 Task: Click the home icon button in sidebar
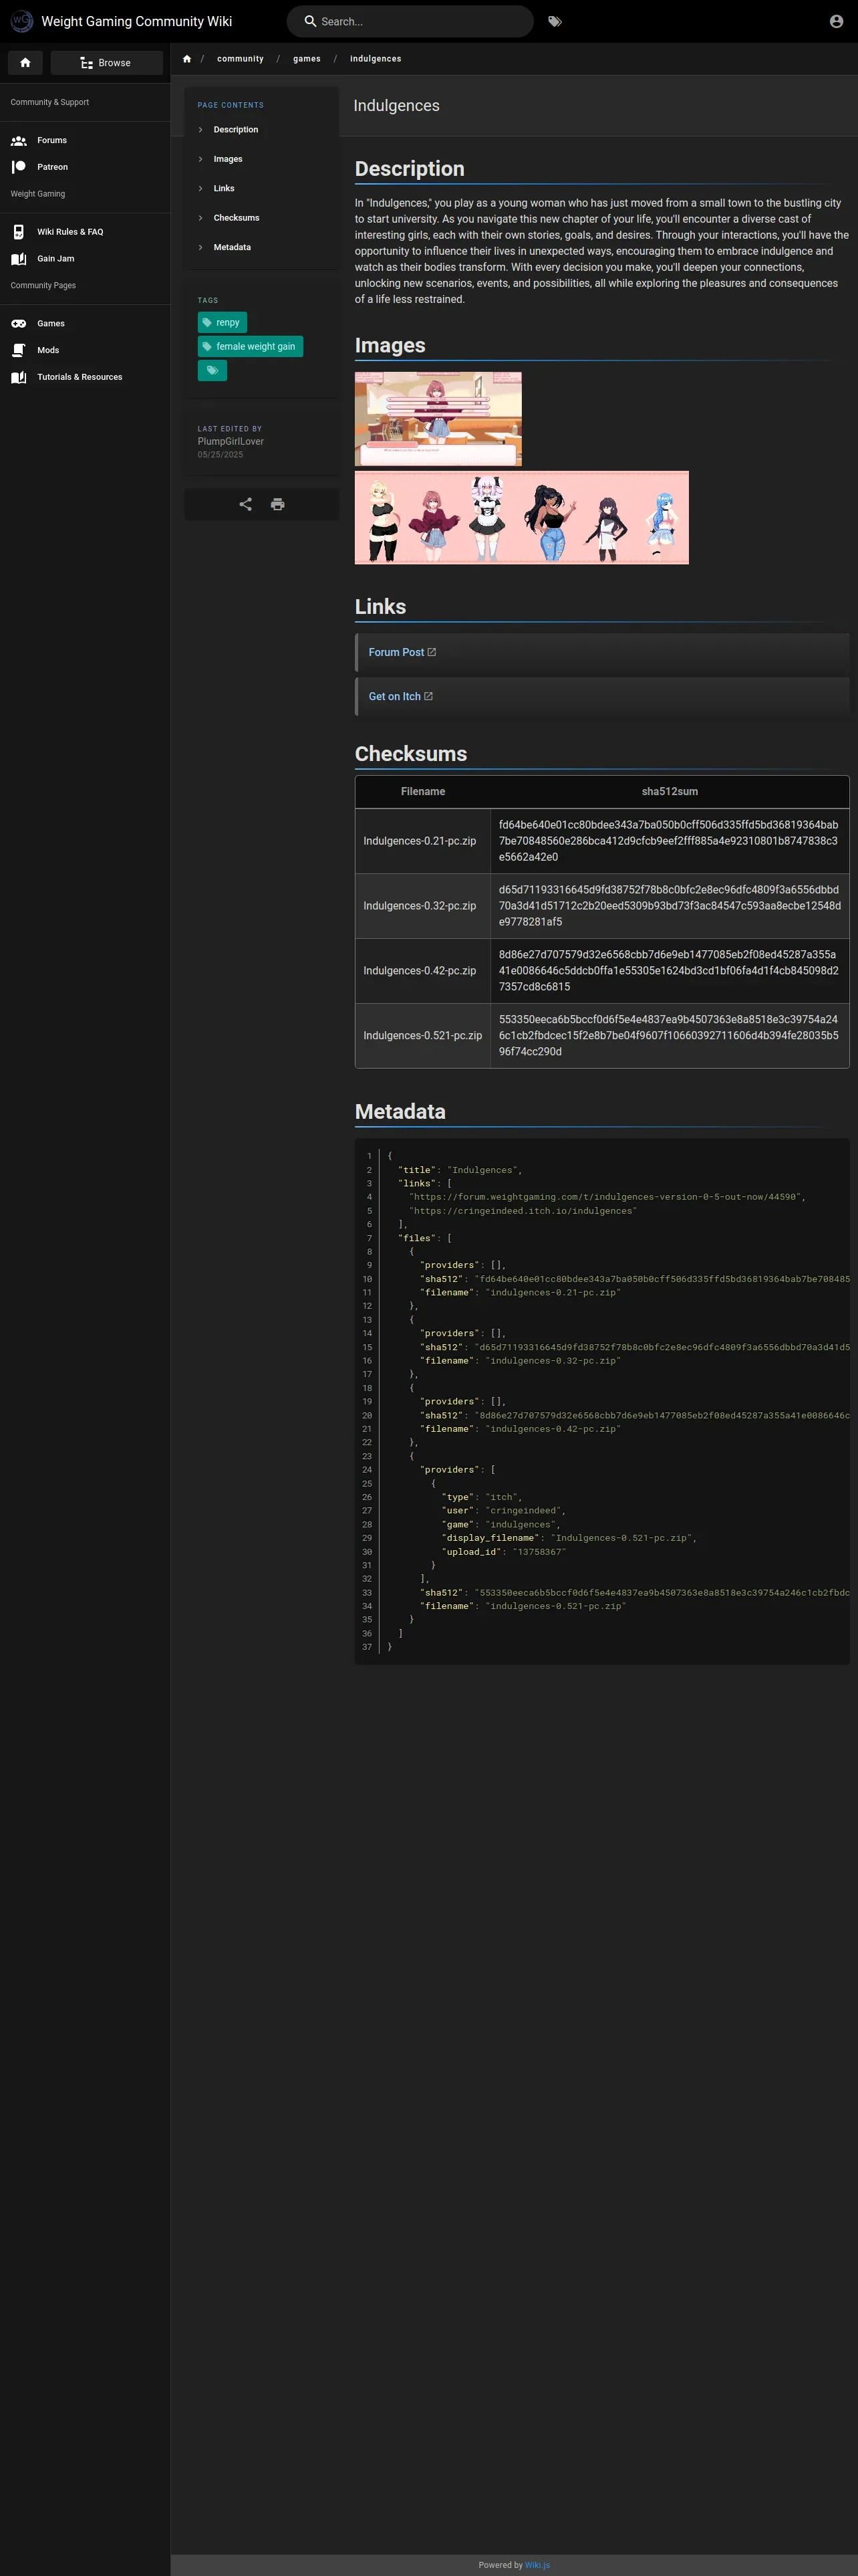click(25, 63)
